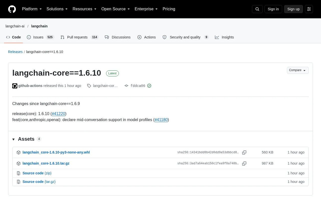
Task: Click the '1 hour ago' timestamp for Source code (zip)
Action: pyautogui.click(x=296, y=173)
